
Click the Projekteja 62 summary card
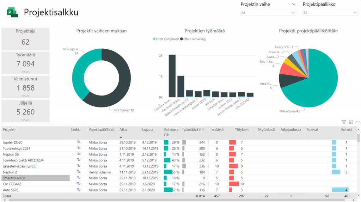point(25,39)
